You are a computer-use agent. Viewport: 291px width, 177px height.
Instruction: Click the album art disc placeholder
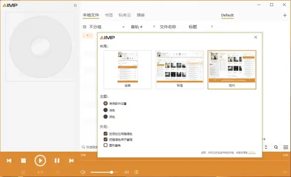pos(40,47)
